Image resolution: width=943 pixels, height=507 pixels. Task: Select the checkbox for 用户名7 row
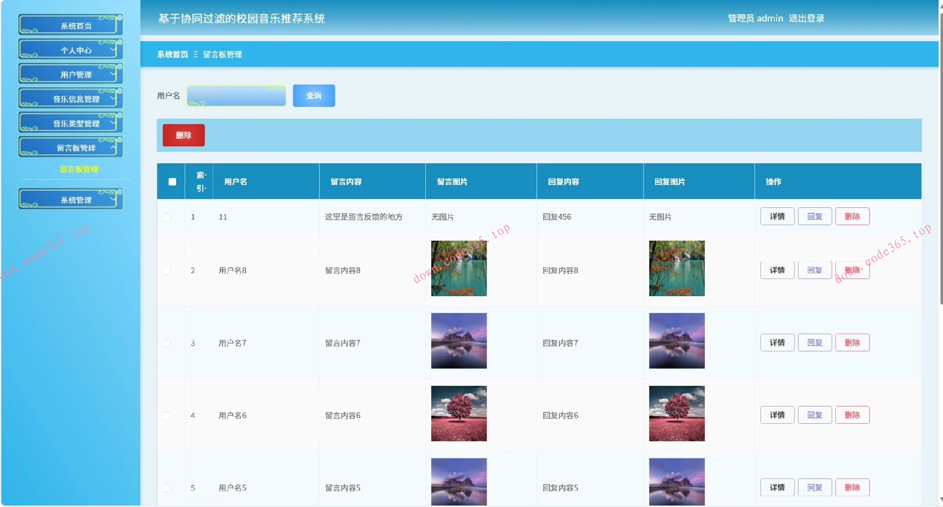167,343
